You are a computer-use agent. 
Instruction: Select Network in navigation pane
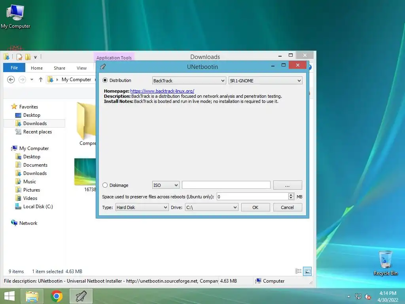tap(28, 223)
